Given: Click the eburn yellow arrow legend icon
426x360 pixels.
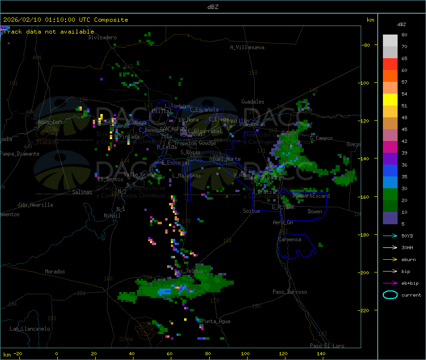Looking at the screenshot, I should [390, 259].
